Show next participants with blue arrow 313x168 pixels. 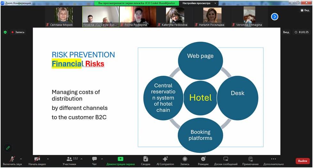[x=274, y=17]
